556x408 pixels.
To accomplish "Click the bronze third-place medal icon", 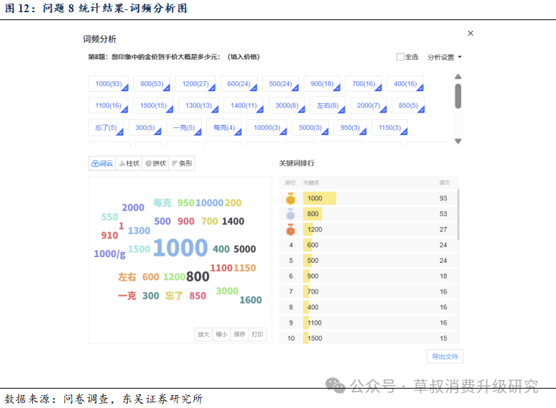I will tap(290, 230).
